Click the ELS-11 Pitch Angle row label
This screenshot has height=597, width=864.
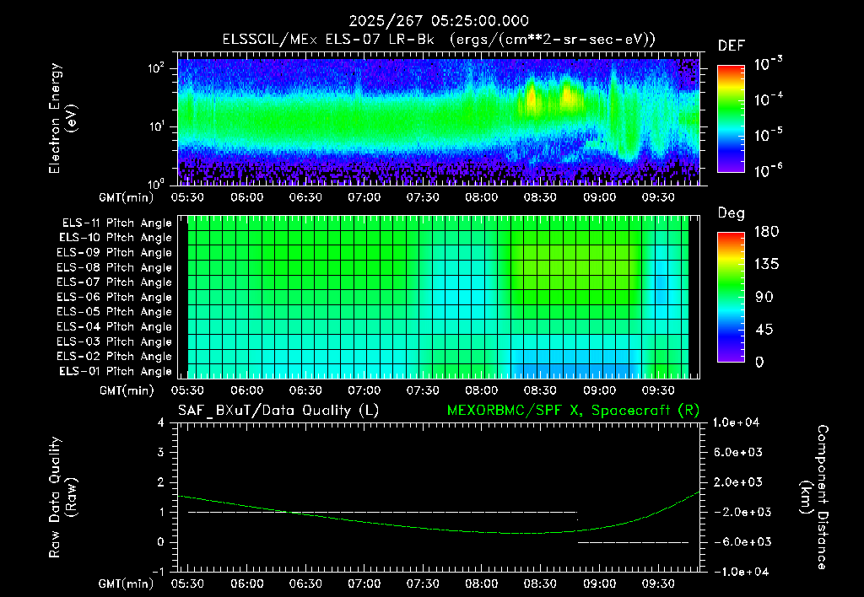(116, 223)
